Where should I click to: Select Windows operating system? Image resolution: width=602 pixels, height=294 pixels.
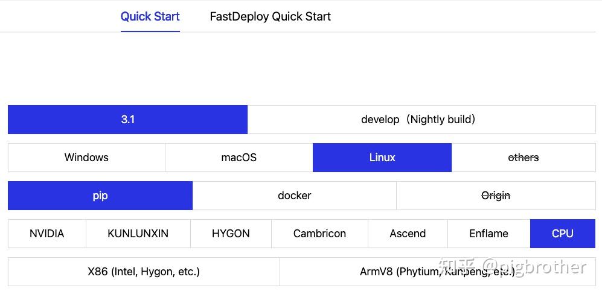tap(86, 158)
